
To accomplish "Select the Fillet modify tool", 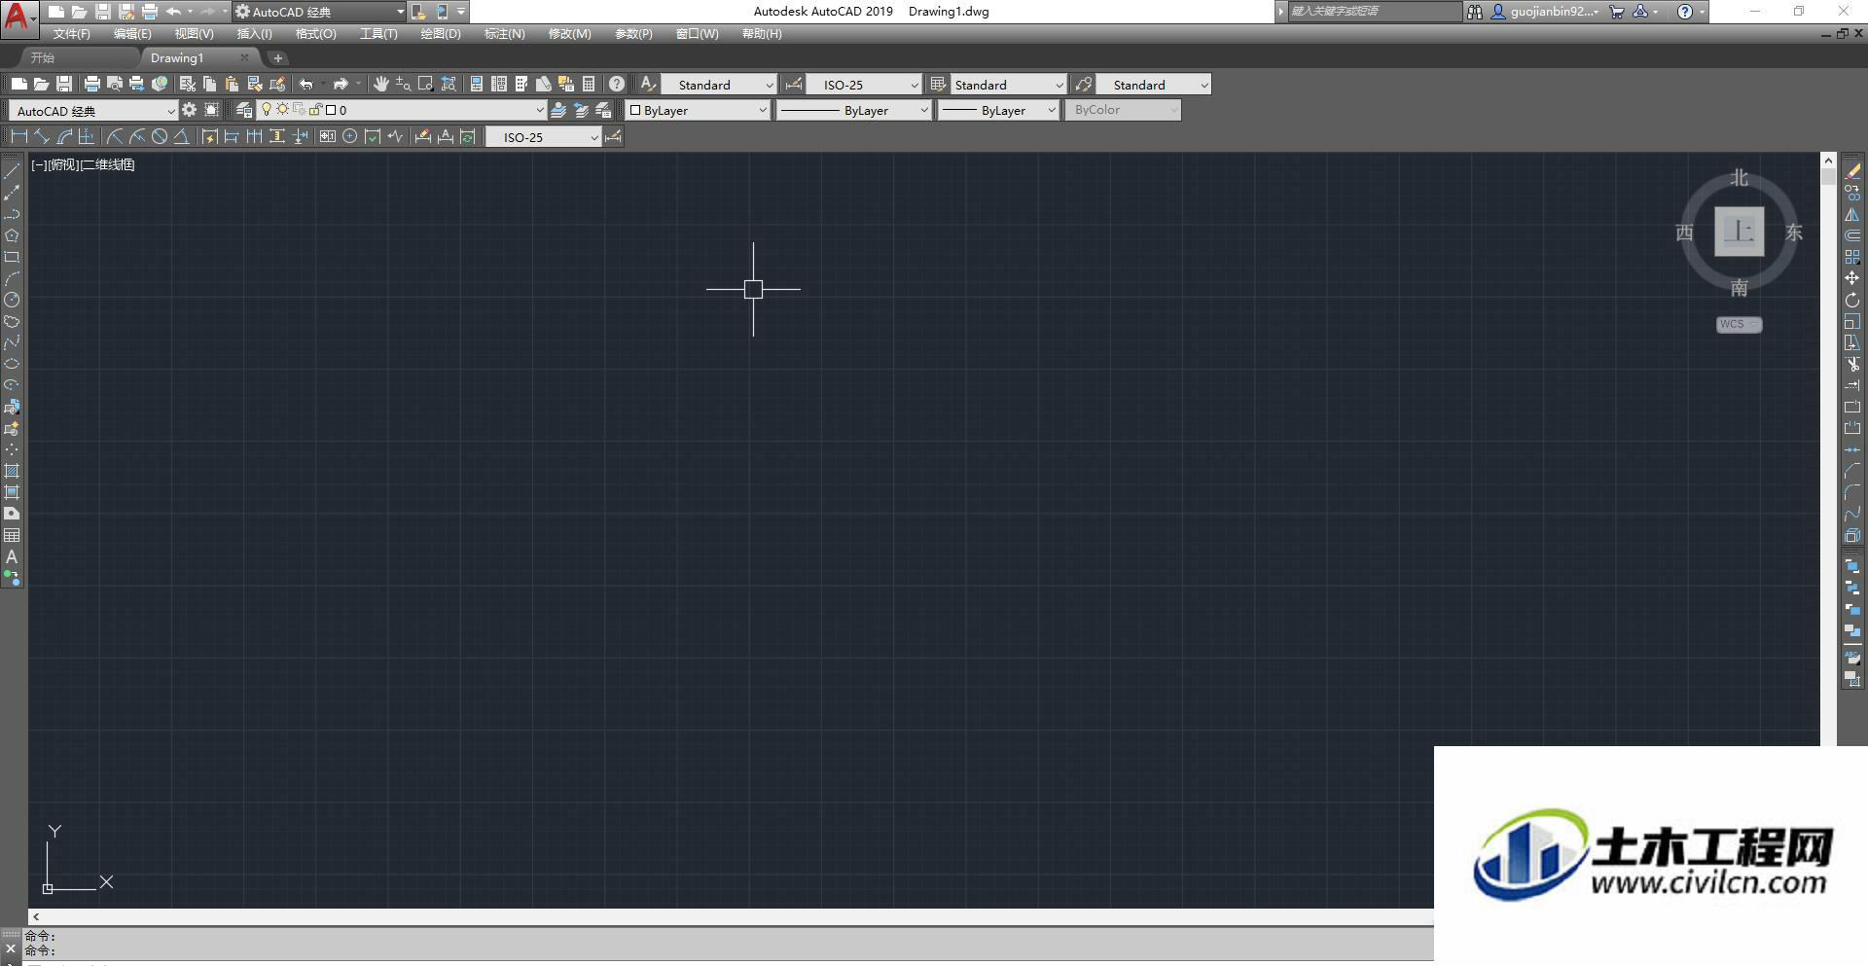I will [x=1852, y=492].
